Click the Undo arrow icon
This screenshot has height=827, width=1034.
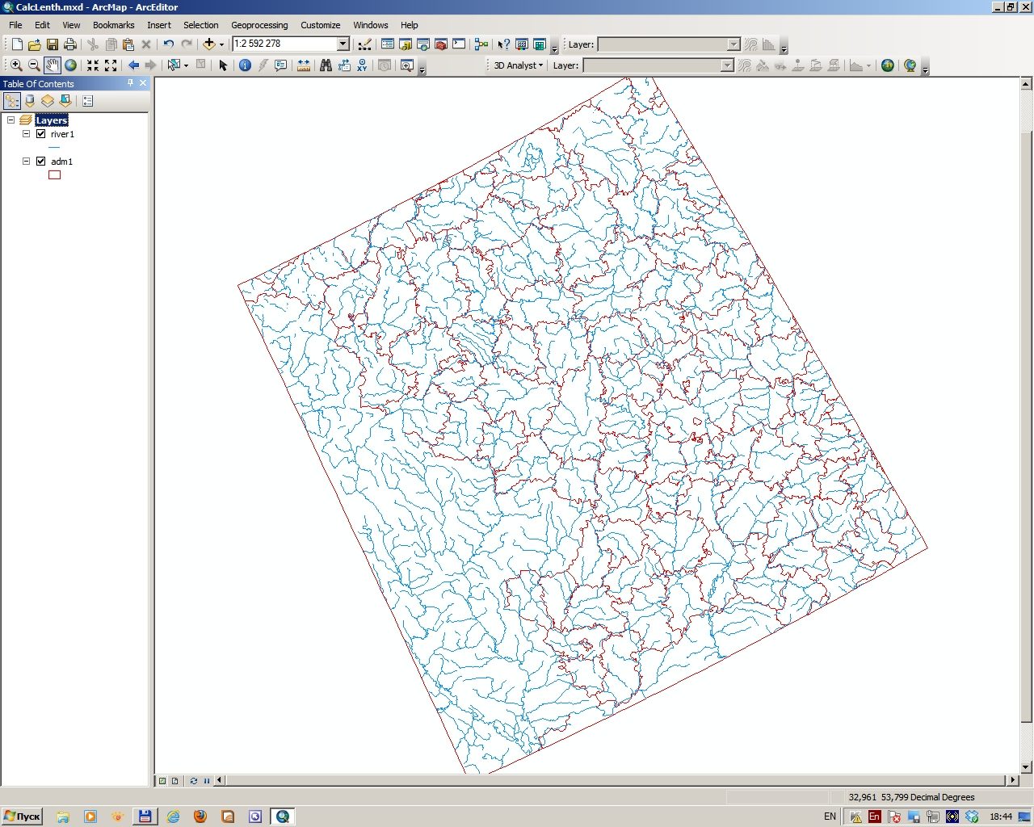click(x=168, y=44)
